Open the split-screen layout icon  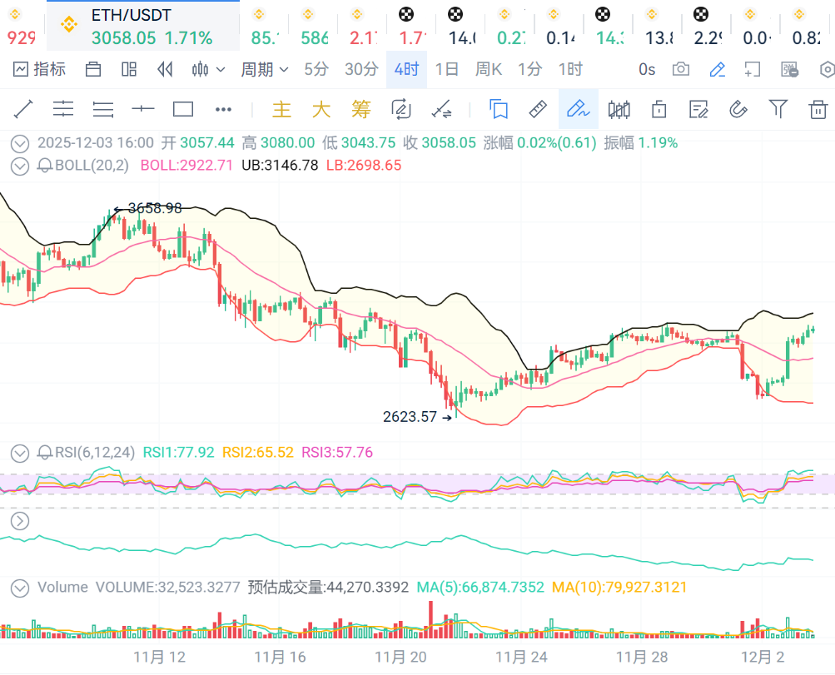tap(129, 70)
